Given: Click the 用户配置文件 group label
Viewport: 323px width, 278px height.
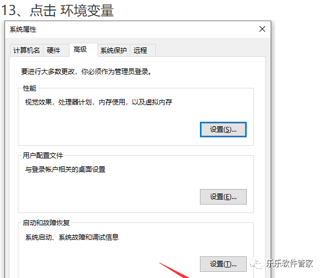Looking at the screenshot, I should click(43, 156).
